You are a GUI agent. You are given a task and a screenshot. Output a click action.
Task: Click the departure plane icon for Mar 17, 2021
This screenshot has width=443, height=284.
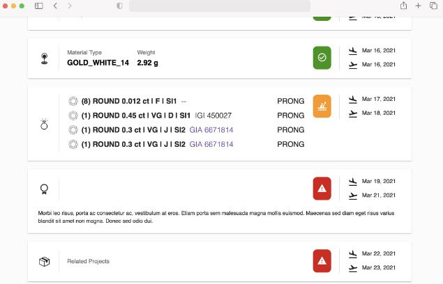tap(353, 100)
